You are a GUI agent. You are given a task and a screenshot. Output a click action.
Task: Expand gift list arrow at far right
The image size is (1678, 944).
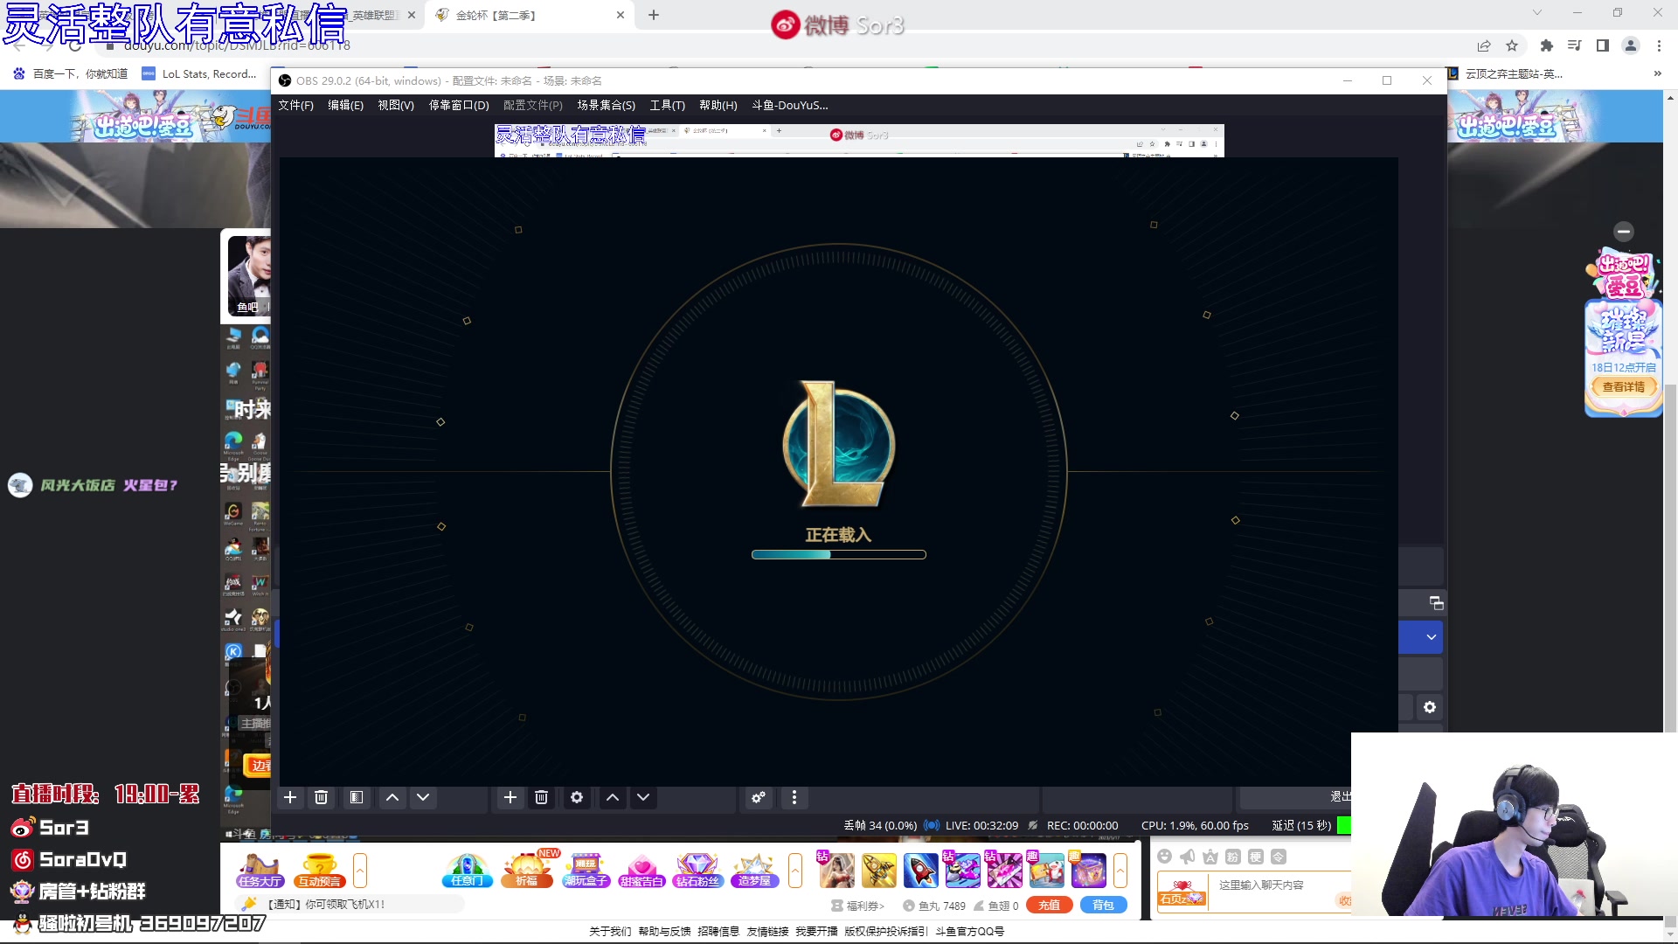click(1120, 871)
